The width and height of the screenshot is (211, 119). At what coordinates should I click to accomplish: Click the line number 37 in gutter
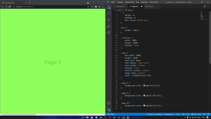116,103
